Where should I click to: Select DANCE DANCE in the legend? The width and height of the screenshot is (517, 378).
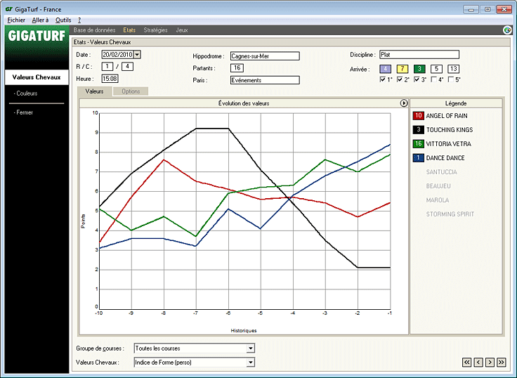tap(445, 158)
